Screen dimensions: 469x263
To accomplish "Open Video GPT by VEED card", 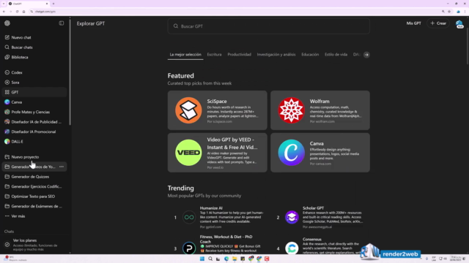I will [218, 153].
